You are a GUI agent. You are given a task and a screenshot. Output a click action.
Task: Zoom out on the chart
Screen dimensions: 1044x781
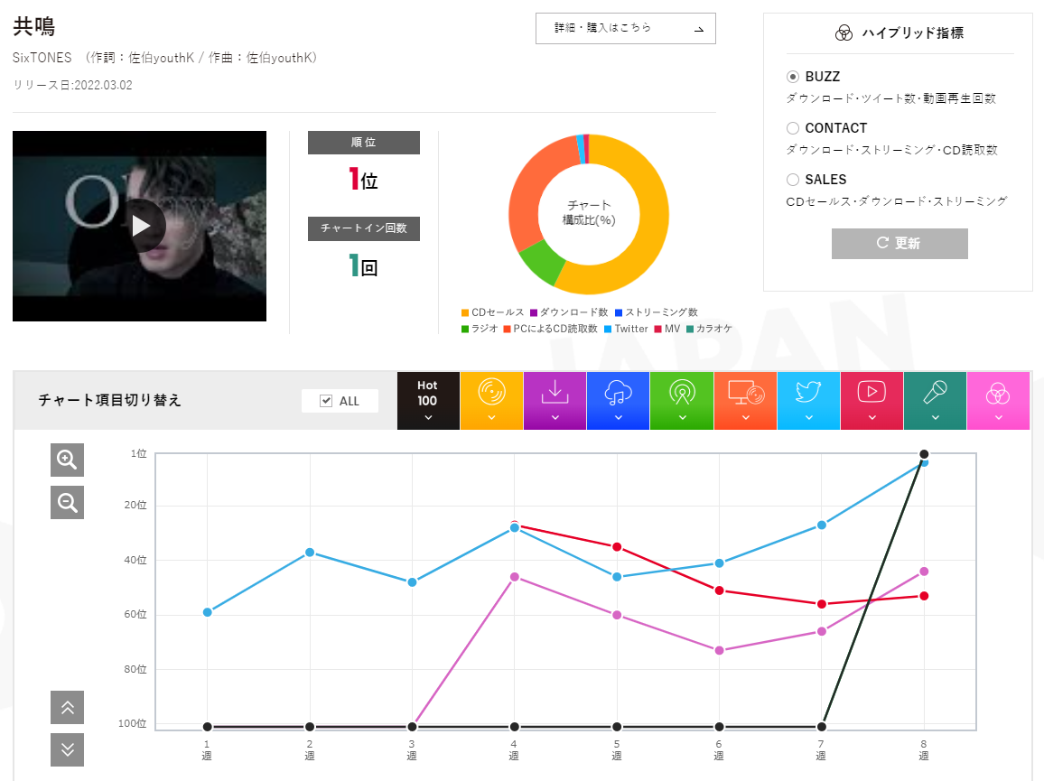[x=67, y=502]
